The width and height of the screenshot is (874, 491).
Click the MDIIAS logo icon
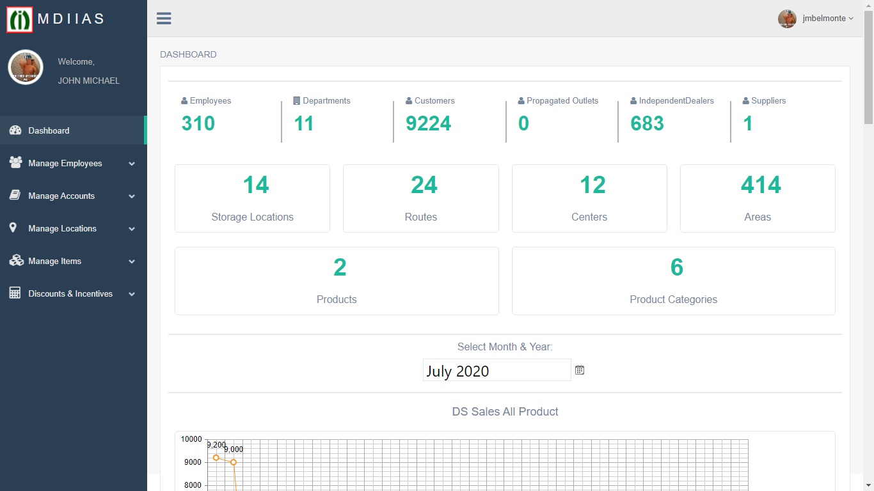point(20,19)
